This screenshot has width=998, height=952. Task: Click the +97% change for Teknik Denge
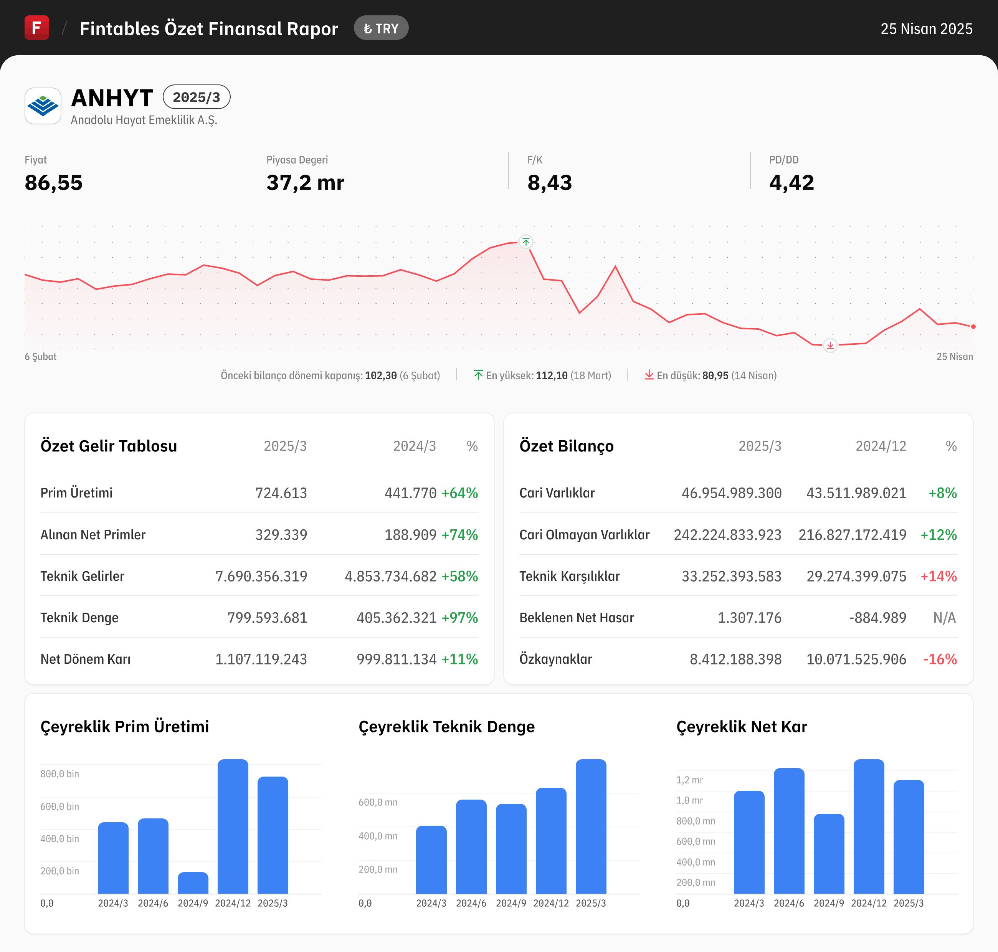tap(460, 618)
